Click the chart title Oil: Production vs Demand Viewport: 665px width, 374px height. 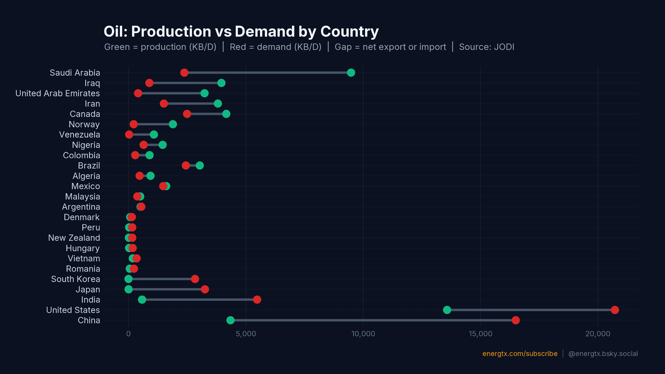pyautogui.click(x=241, y=31)
